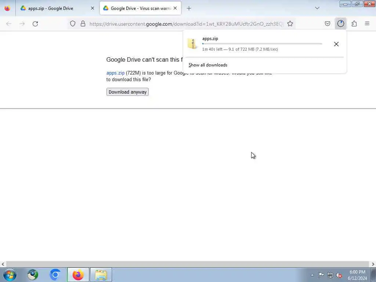Launch the globe browser icon in taskbar
Viewport: 376px width, 282px height.
[x=33, y=275]
